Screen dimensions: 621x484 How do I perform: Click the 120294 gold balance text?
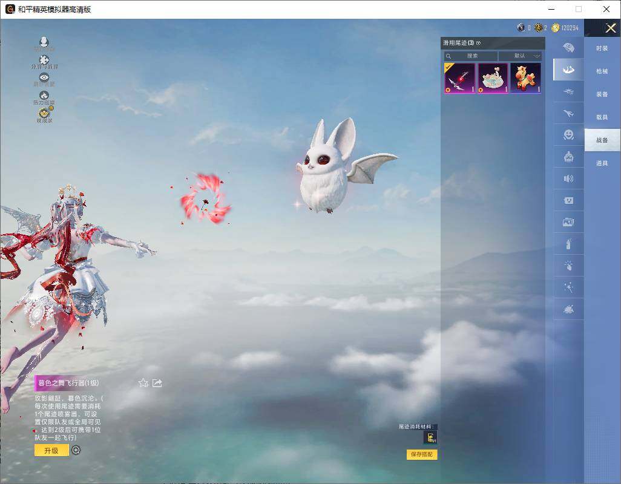click(570, 28)
